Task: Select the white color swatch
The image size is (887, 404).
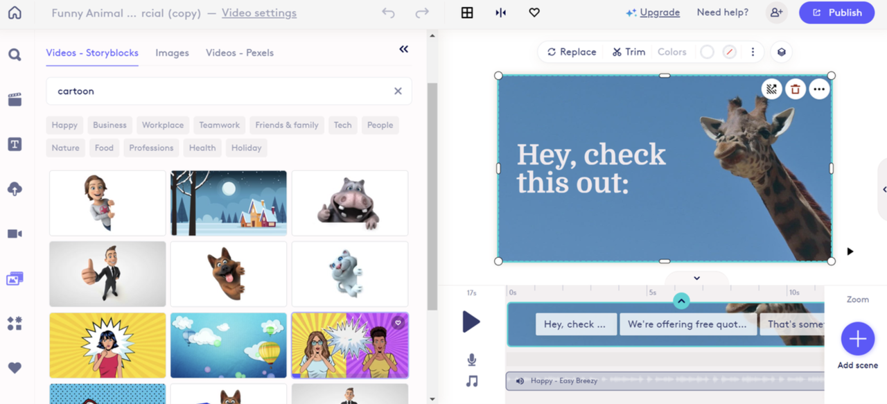Action: click(x=707, y=52)
